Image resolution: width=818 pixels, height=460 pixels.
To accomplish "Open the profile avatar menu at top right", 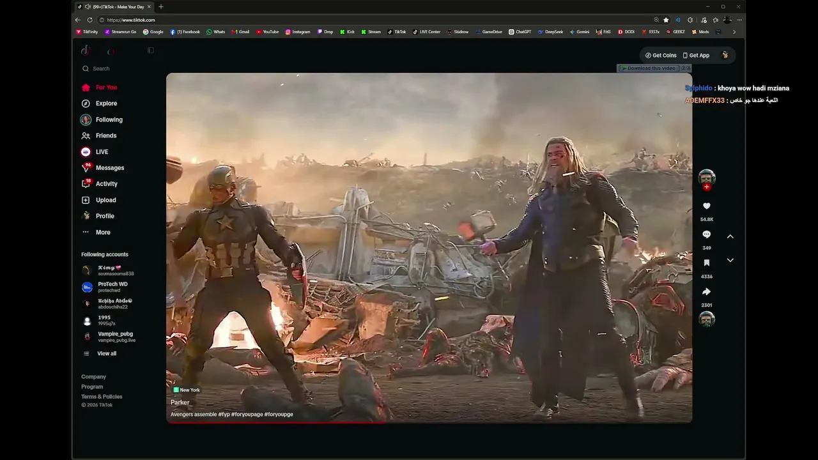I will click(x=725, y=56).
